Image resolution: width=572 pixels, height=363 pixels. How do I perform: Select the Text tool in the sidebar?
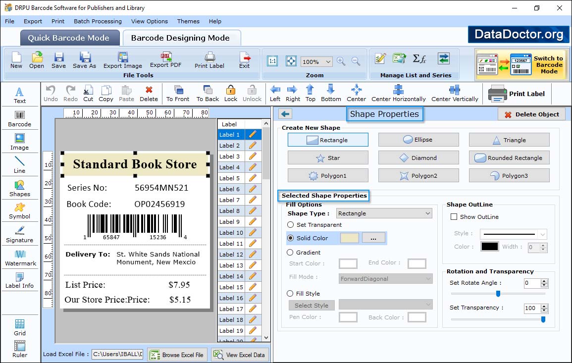click(x=20, y=96)
